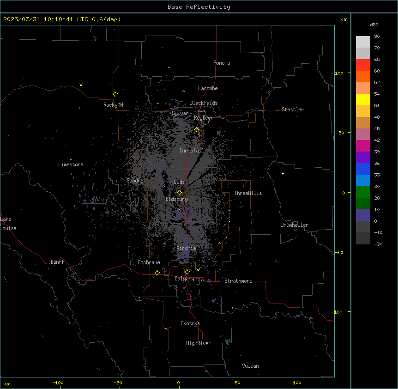Click the Vulcan town label
The height and width of the screenshot is (389, 398).
[250, 366]
